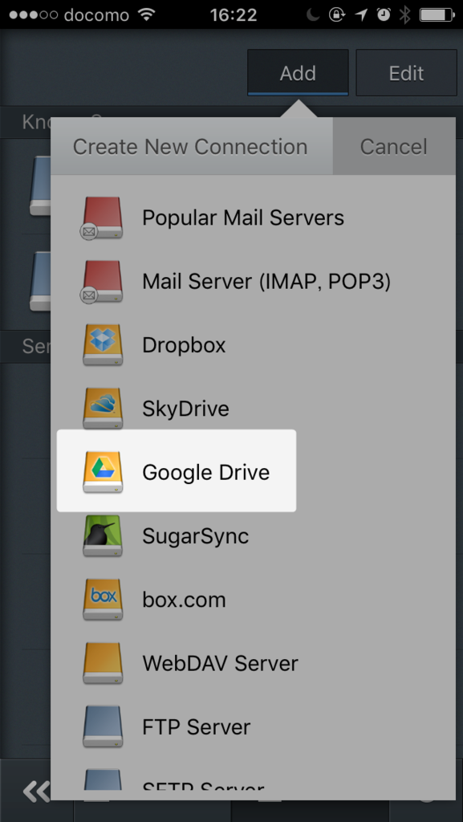Tap the Bluetooth status bar icon

405,14
